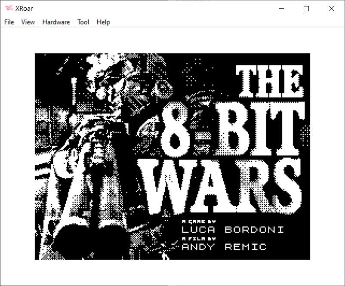Click the small A GAME BY label
The width and height of the screenshot is (345, 286).
coord(198,221)
